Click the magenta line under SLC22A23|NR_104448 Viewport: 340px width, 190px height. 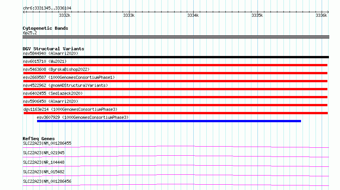tap(176, 166)
